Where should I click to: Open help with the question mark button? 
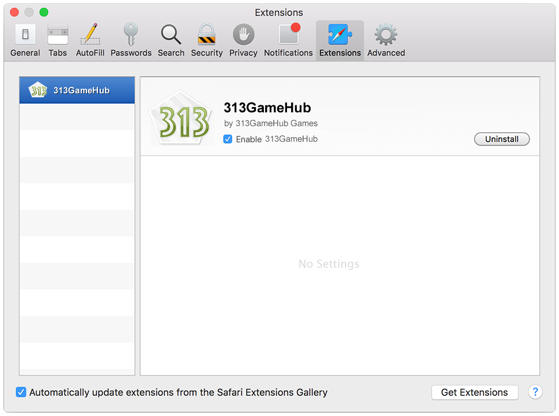pyautogui.click(x=535, y=392)
